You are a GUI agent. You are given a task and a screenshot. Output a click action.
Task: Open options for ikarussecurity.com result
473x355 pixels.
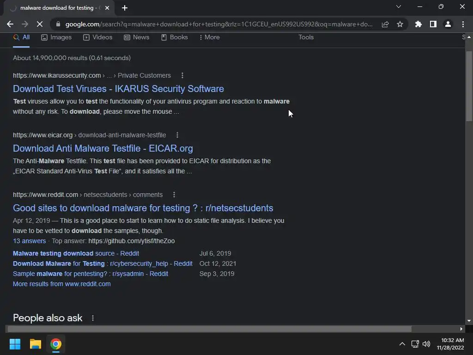182,75
